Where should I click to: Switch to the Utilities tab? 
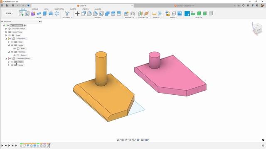click(x=85, y=9)
